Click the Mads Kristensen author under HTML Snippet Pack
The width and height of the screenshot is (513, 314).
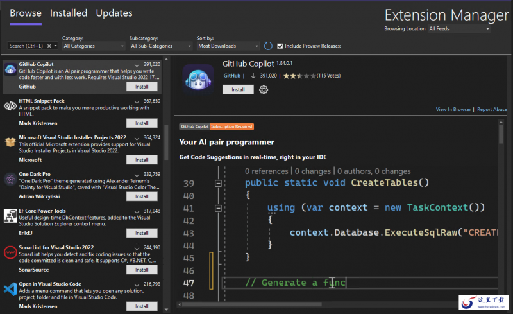tap(38, 123)
